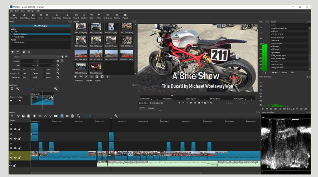Screen dimensions: 318x177
Task: Select the Middle vertical fit radio button
Action: [x=31, y=77]
